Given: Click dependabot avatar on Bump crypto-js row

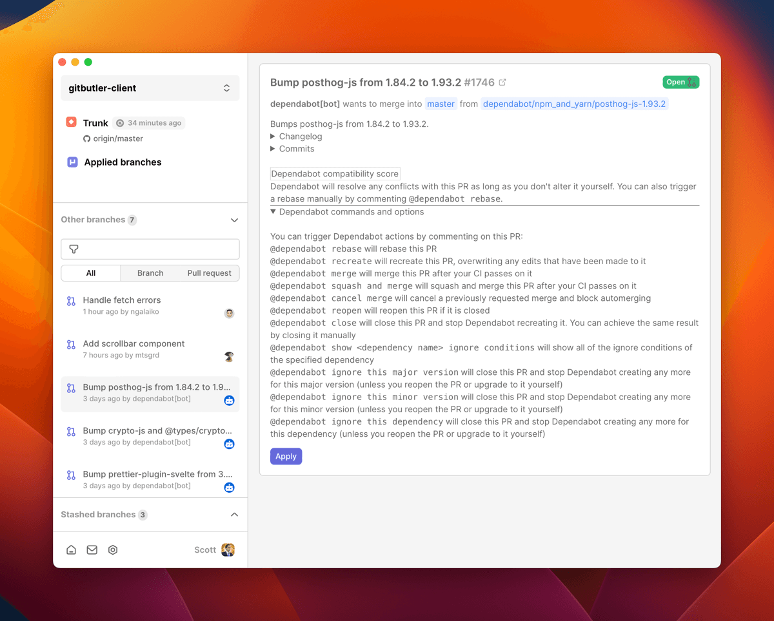Looking at the screenshot, I should coord(229,444).
